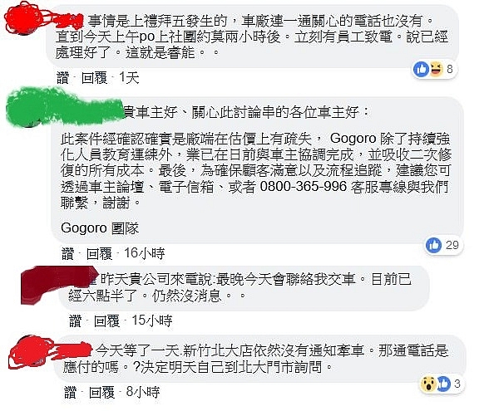Click 回覆 under the 8小時 comment

coord(101,392)
